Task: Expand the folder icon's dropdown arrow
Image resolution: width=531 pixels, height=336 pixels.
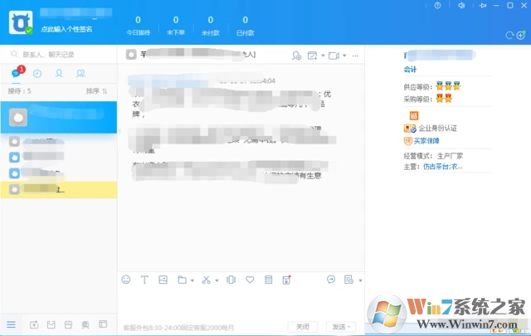Action: click(192, 280)
